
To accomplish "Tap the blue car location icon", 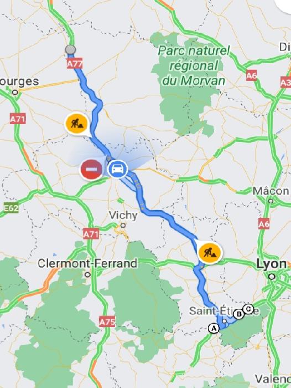I will (x=118, y=169).
